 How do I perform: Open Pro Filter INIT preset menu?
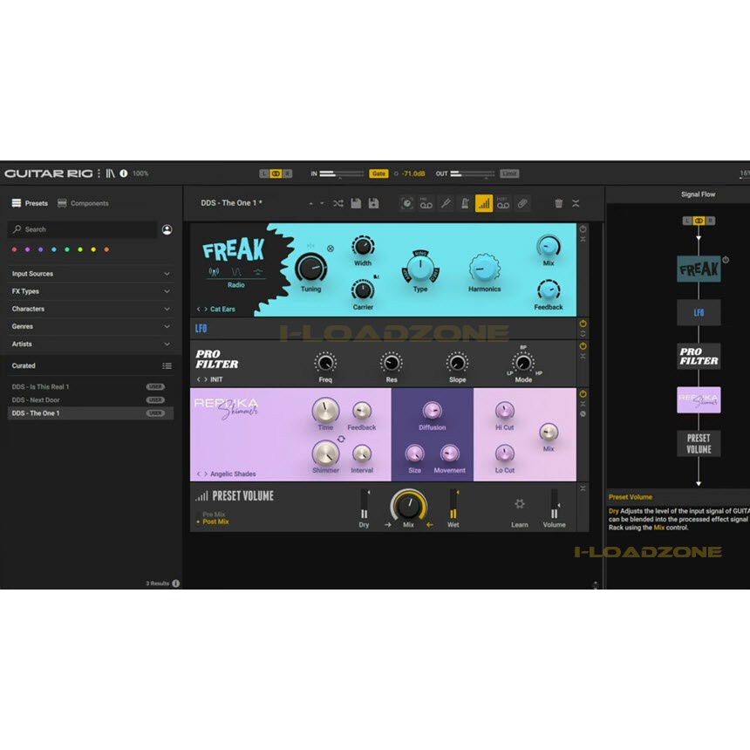216,379
